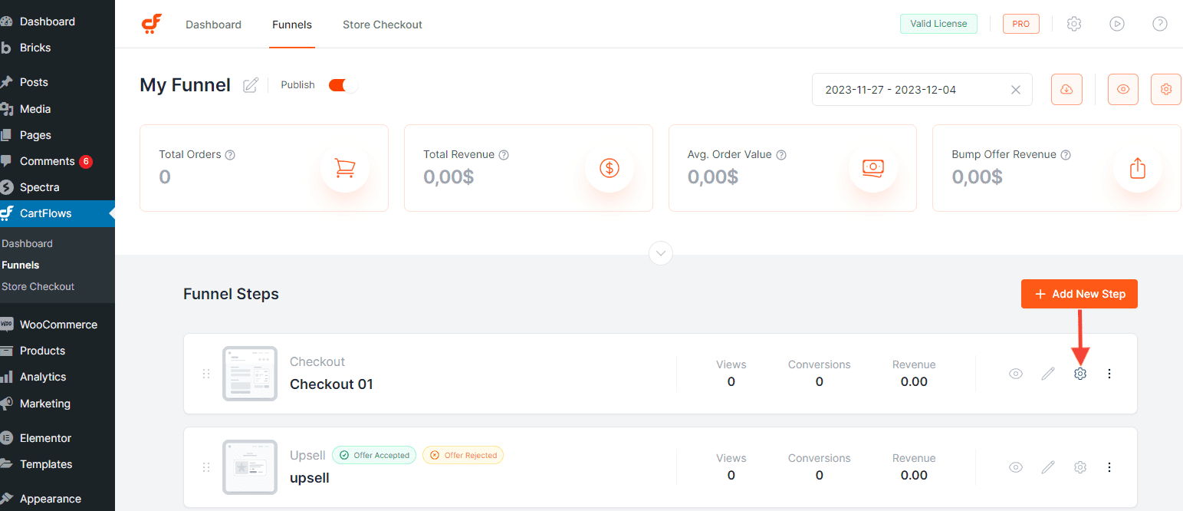The image size is (1183, 511).
Task: View upsell step eye icon
Action: coord(1016,467)
